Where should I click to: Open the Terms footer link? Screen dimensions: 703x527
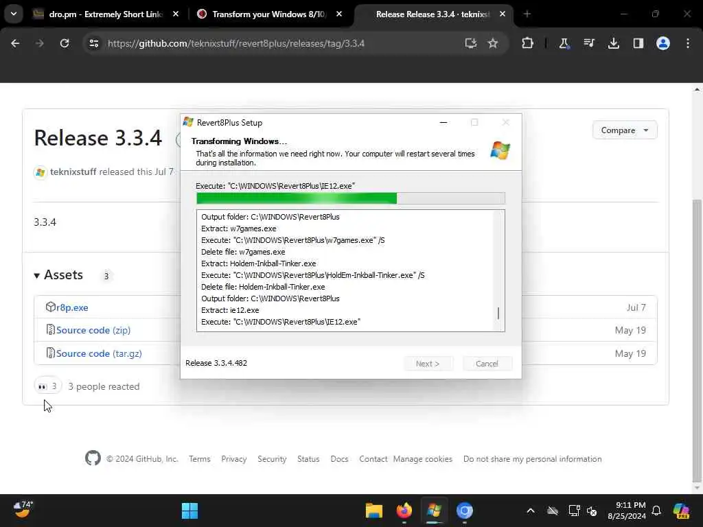click(200, 459)
